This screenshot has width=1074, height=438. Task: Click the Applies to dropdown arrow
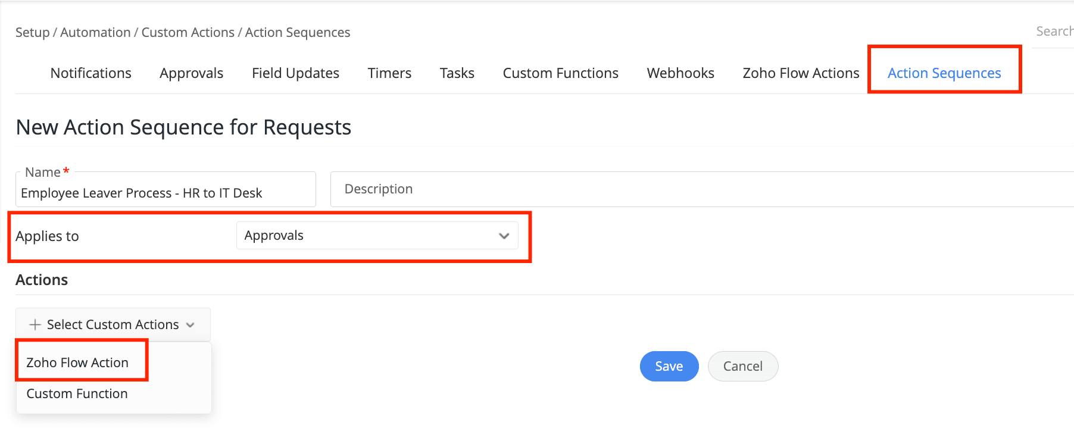(x=504, y=236)
